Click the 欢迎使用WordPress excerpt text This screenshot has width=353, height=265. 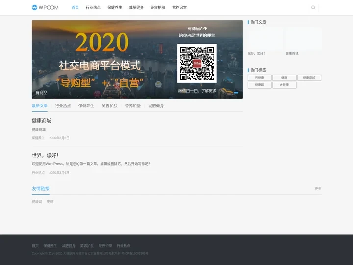point(91,164)
